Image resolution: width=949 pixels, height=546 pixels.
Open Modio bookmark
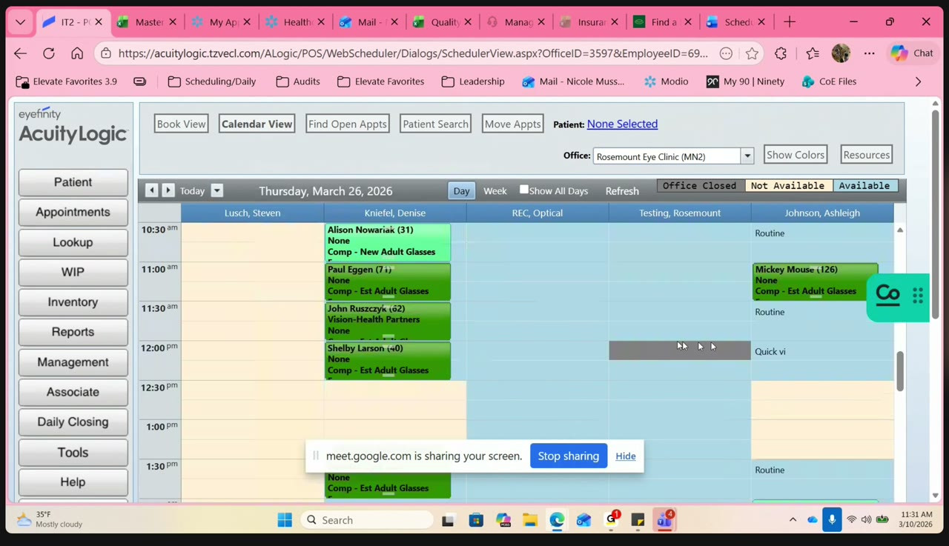pyautogui.click(x=667, y=81)
